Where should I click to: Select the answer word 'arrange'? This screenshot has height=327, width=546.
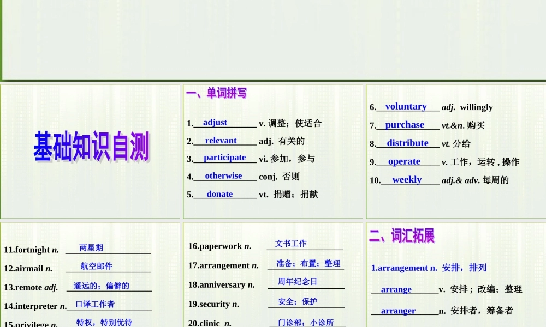[x=396, y=289]
